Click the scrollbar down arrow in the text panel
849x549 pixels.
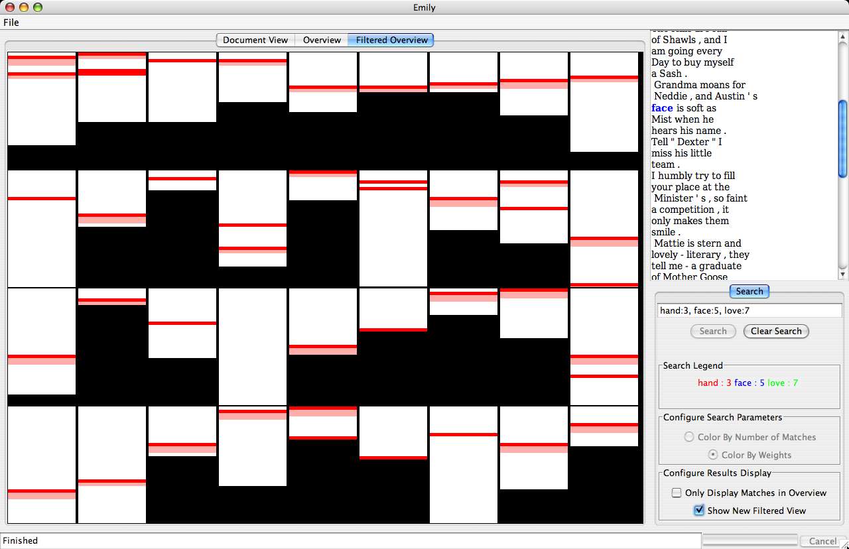(x=843, y=274)
